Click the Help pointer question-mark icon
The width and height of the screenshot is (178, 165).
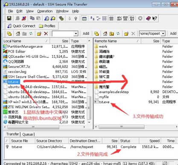coord(155,18)
